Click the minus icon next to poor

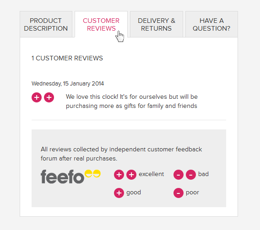pyautogui.click(x=179, y=193)
